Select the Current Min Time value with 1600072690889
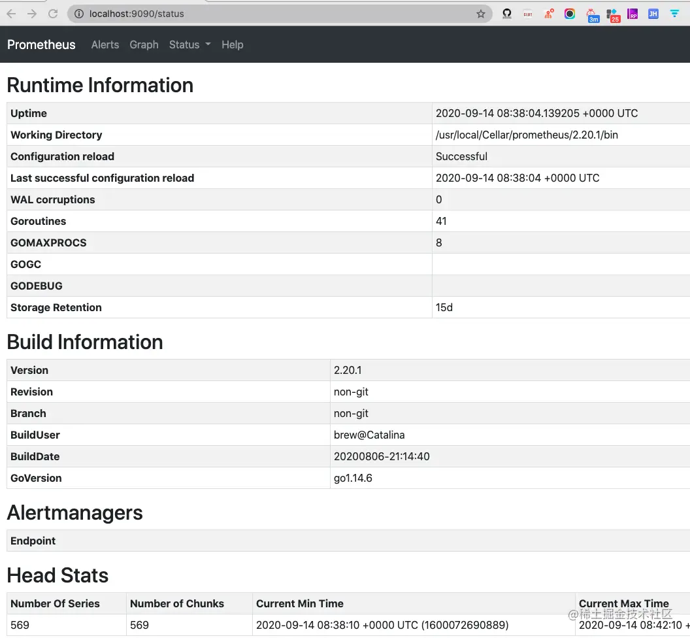The image size is (690, 638). [382, 625]
